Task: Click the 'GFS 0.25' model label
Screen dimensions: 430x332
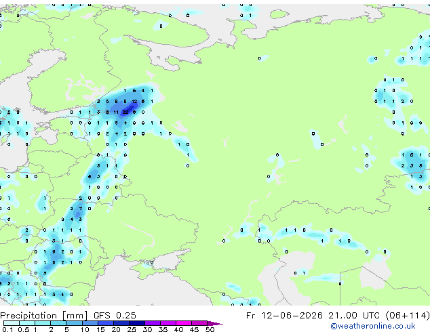Action: tap(115, 316)
